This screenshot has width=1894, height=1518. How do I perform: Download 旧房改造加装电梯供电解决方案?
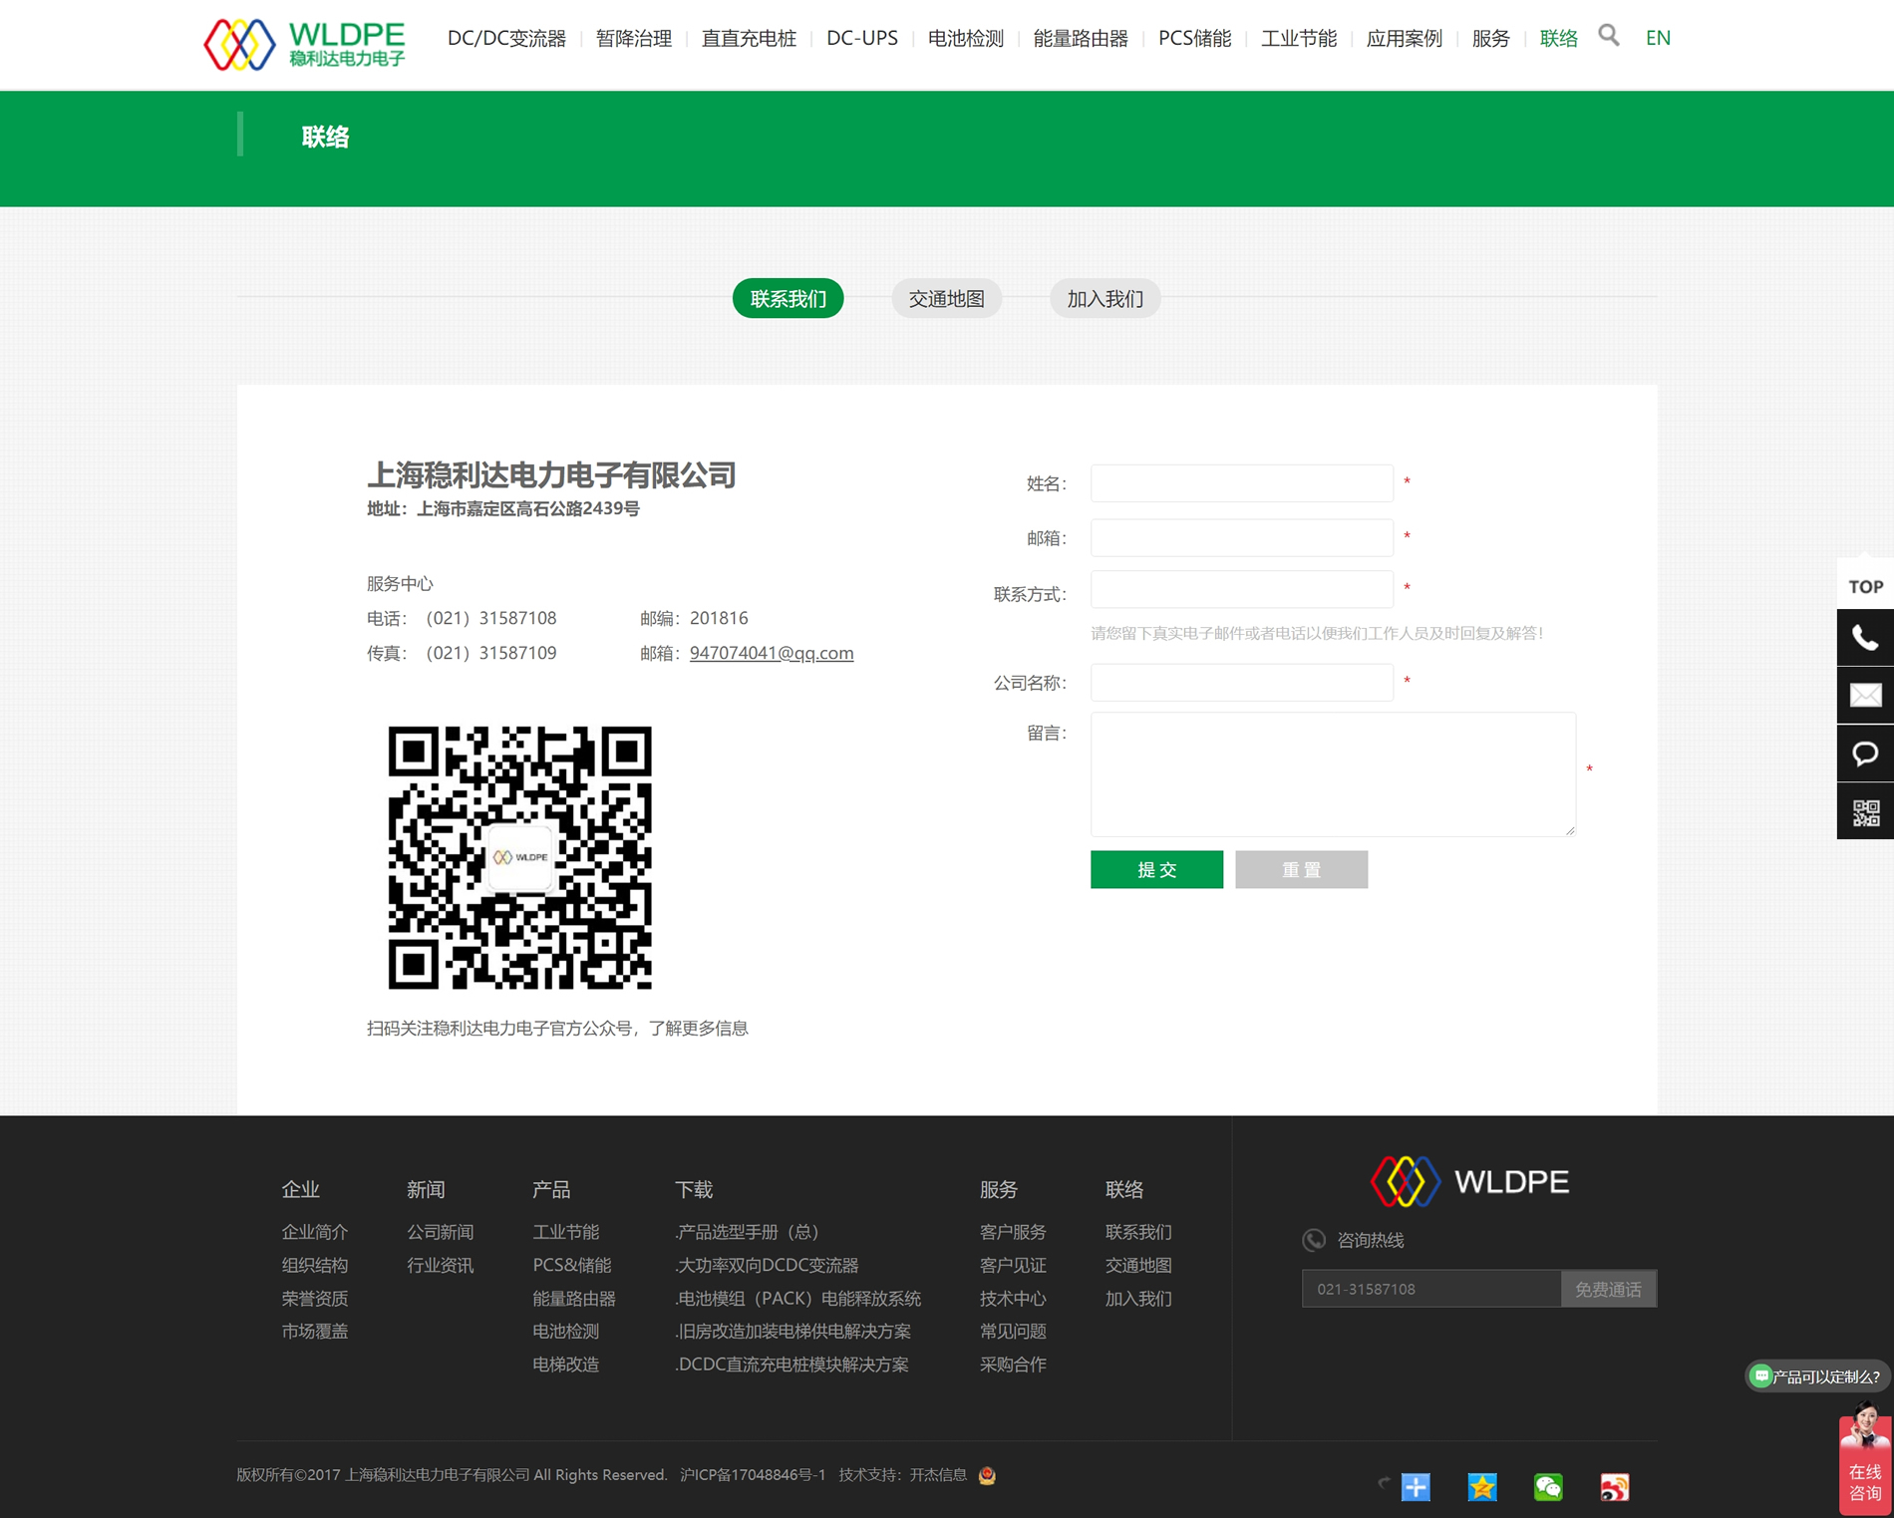pyautogui.click(x=792, y=1331)
